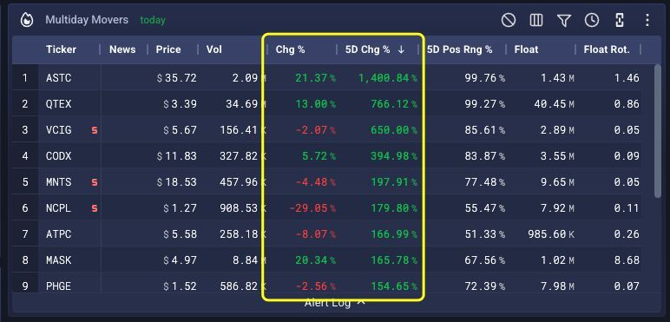Click the 34.69 M volume cell
The image size is (670, 322).
(247, 104)
